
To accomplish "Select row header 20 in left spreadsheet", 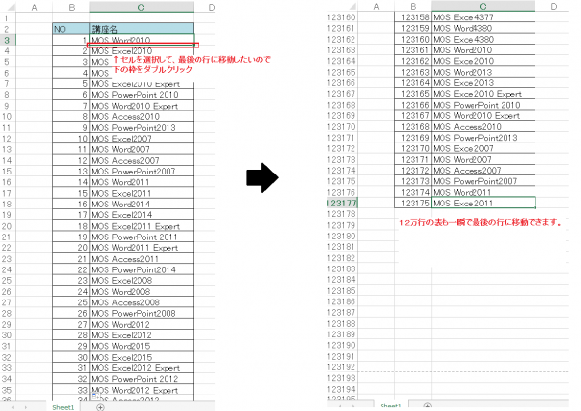I will [7, 226].
